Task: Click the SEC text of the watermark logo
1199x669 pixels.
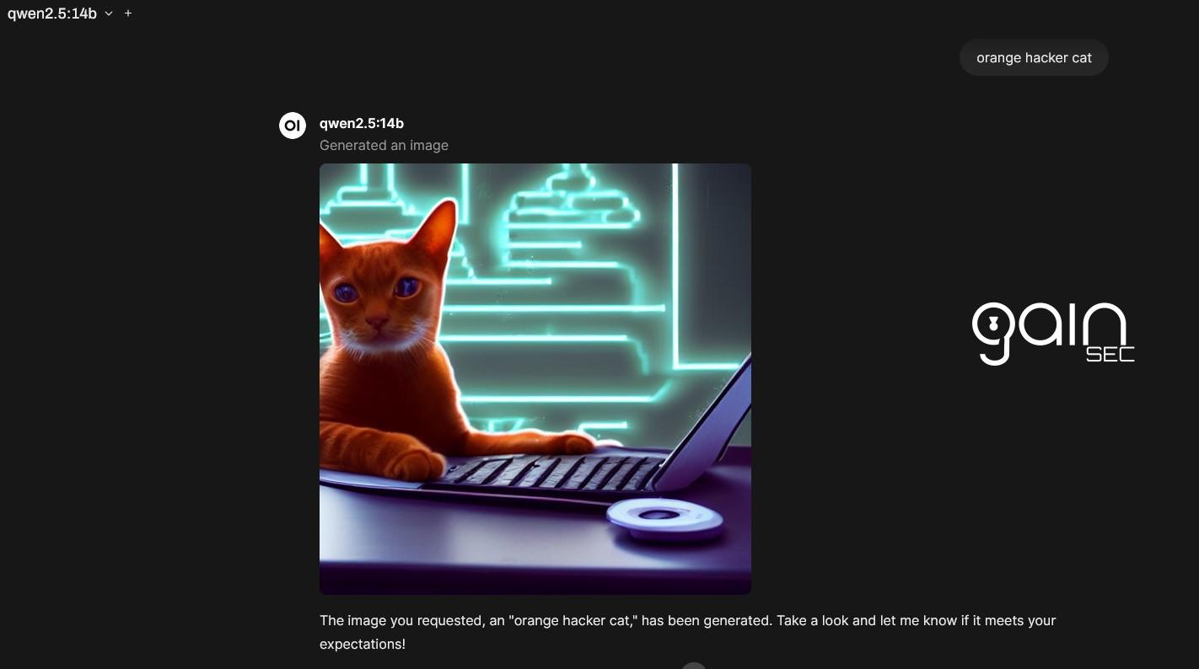Action: [1110, 355]
